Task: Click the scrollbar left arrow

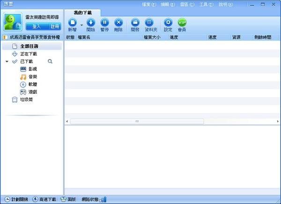Action: [67, 121]
